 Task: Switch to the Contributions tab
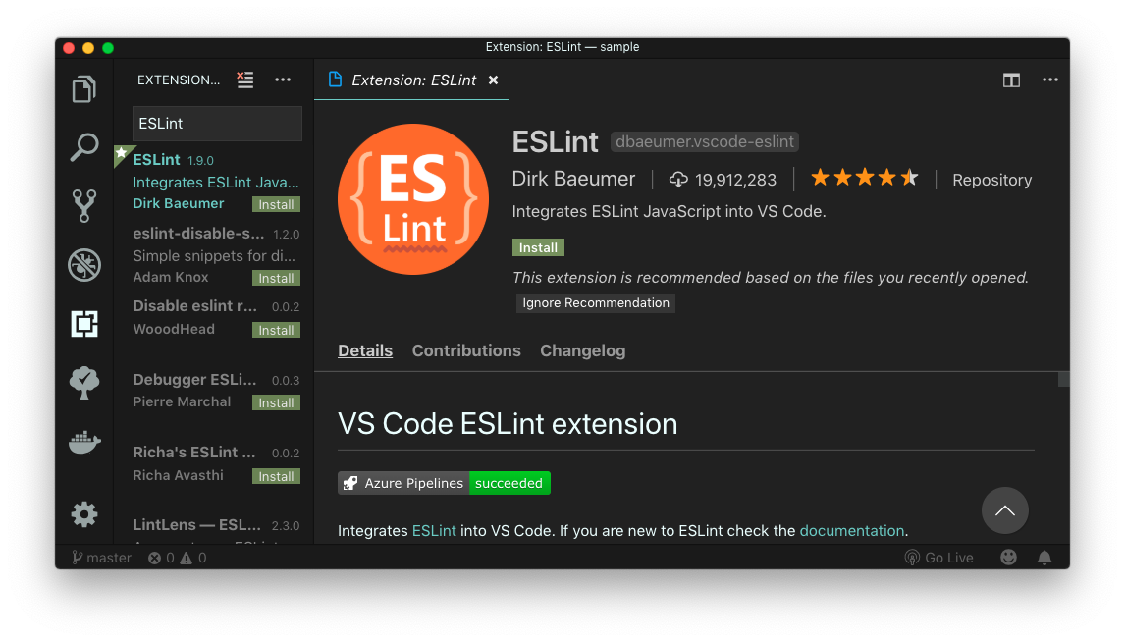point(466,350)
